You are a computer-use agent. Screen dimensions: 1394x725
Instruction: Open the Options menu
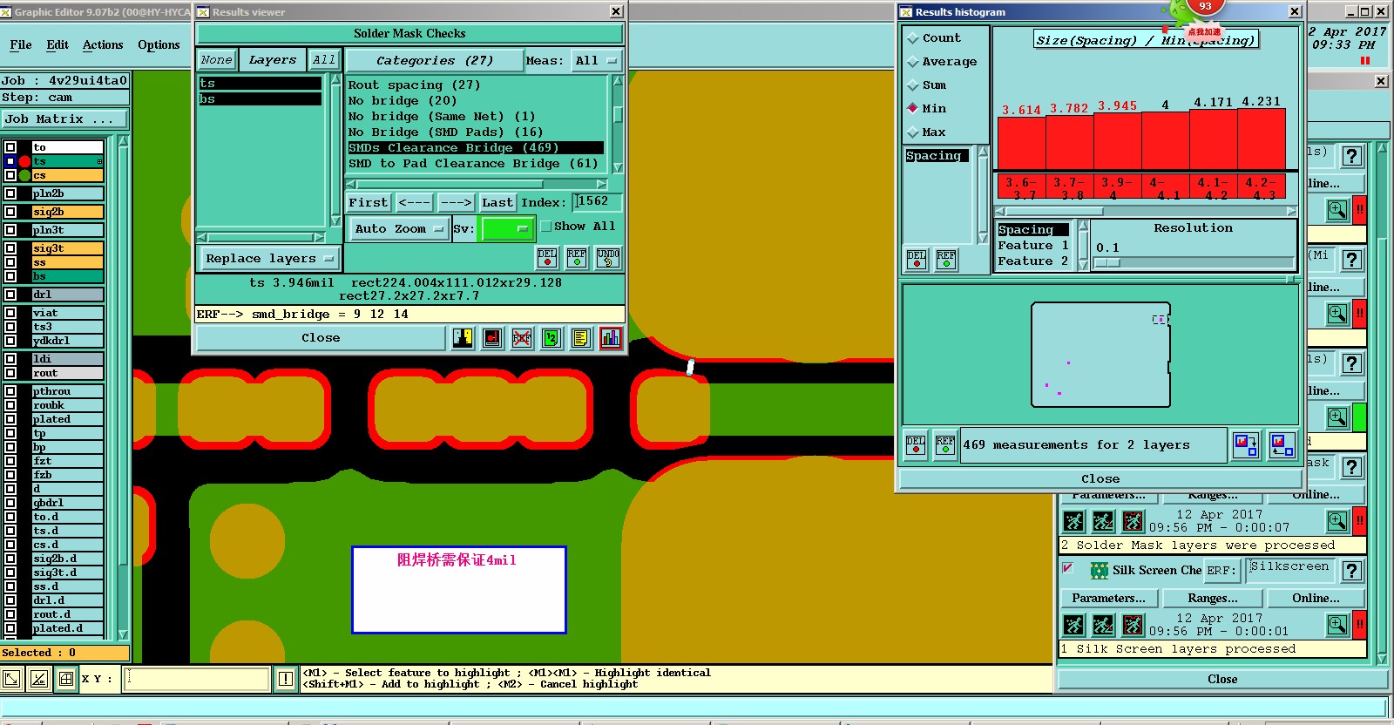coord(159,44)
